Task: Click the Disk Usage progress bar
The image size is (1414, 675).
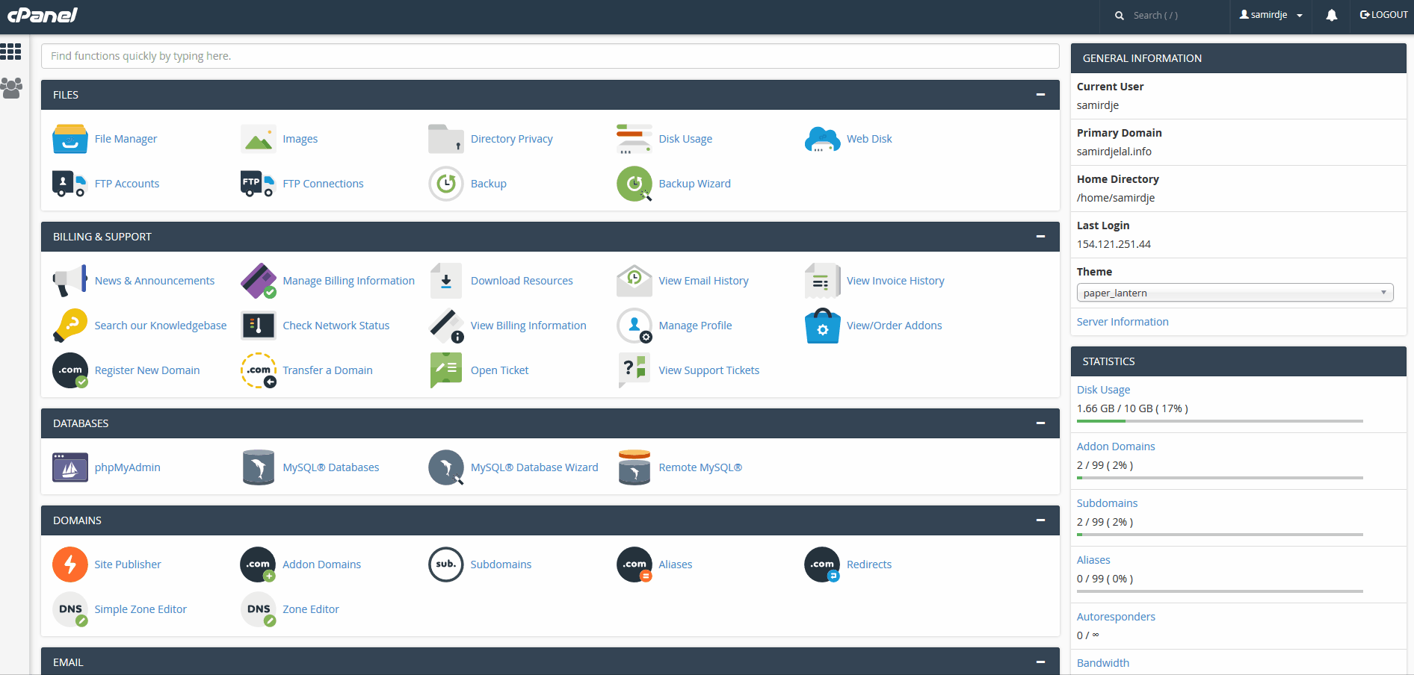Action: click(1220, 421)
